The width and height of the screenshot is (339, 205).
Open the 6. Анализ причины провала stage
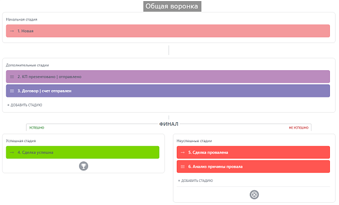click(253, 166)
